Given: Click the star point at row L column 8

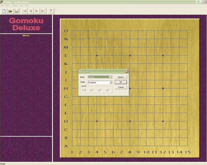Looking at the screenshot, I should click(130, 56).
